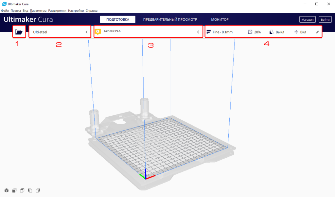The image size is (335, 197).
Task: Toggle support setting showing Выкл
Action: pyautogui.click(x=276, y=32)
